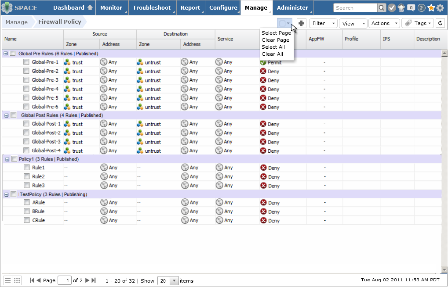Click the plus icon to add policy

tap(302, 23)
